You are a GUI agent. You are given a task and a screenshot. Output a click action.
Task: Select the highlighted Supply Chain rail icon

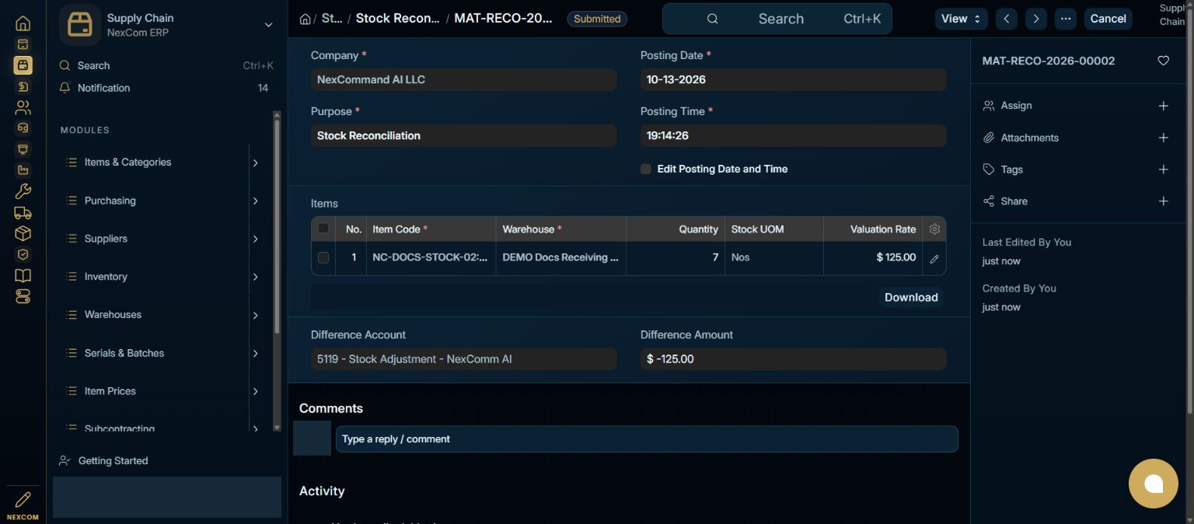(23, 65)
